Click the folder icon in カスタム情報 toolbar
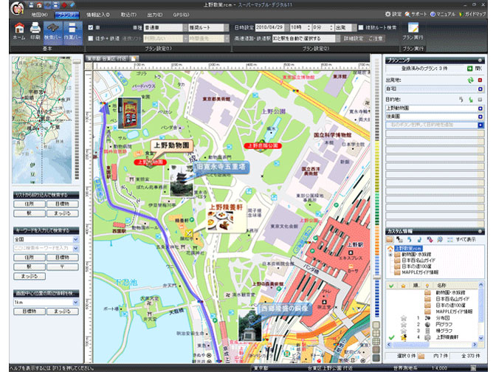This screenshot has width=496, height=372. tap(390, 239)
